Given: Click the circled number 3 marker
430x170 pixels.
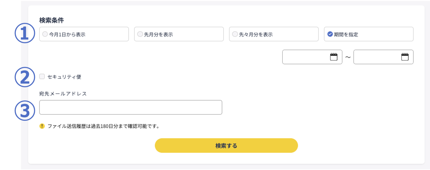Looking at the screenshot, I should 25,111.
